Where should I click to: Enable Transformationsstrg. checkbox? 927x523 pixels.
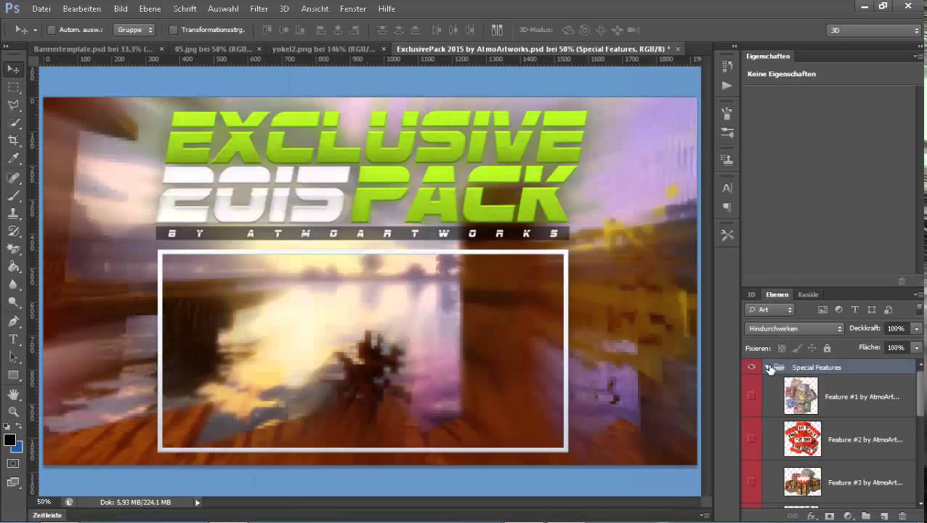[173, 30]
